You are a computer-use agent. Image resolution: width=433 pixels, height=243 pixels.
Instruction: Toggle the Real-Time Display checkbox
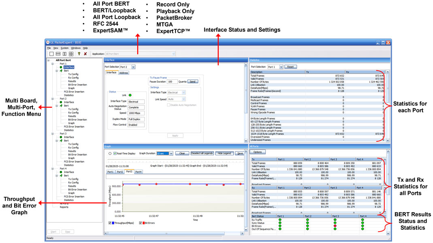(x=115, y=153)
